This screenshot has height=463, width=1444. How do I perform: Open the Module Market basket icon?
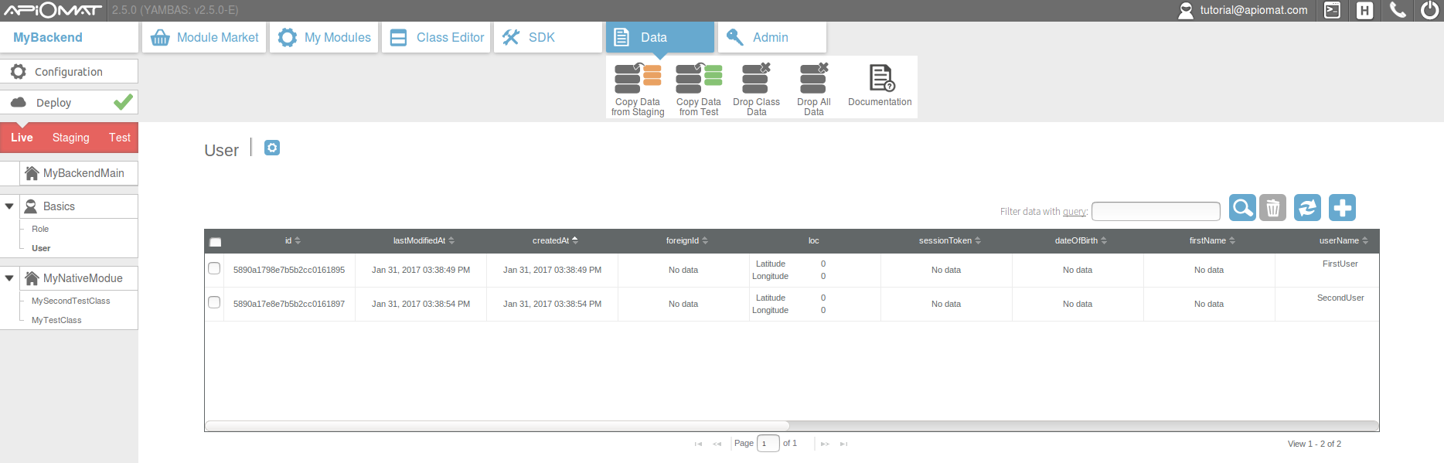click(160, 37)
